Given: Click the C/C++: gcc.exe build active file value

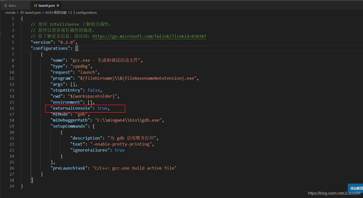Looking at the screenshot, I should (134, 168).
